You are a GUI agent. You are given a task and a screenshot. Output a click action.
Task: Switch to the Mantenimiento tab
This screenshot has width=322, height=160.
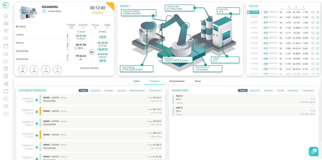[177, 81]
